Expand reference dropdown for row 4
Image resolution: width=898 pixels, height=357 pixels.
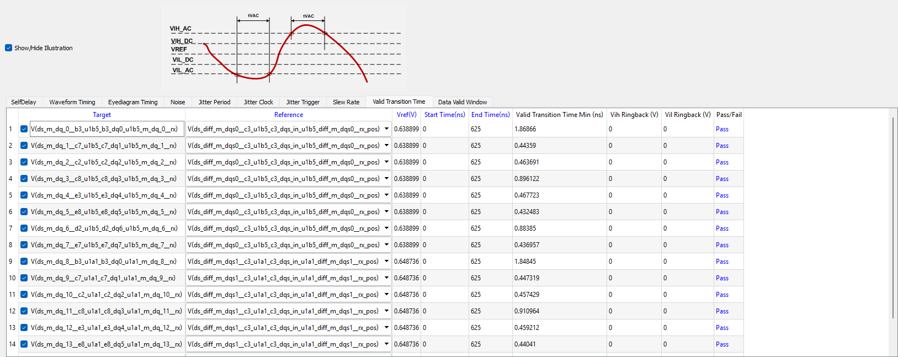[386, 179]
